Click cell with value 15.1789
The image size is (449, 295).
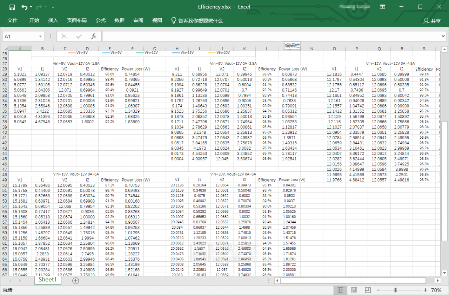tap(20, 185)
